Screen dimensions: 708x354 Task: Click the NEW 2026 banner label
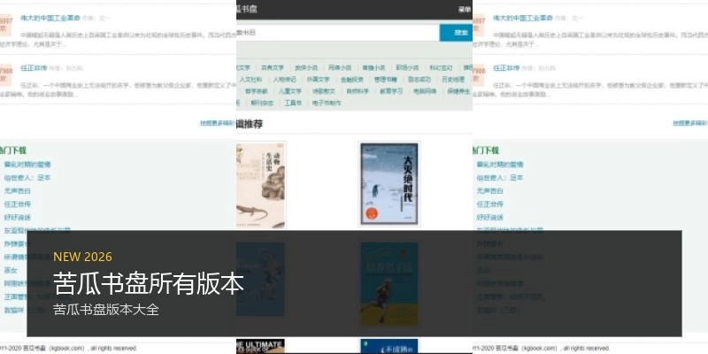pyautogui.click(x=82, y=257)
